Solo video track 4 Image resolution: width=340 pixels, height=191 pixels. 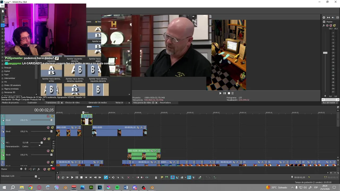(x=52, y=151)
